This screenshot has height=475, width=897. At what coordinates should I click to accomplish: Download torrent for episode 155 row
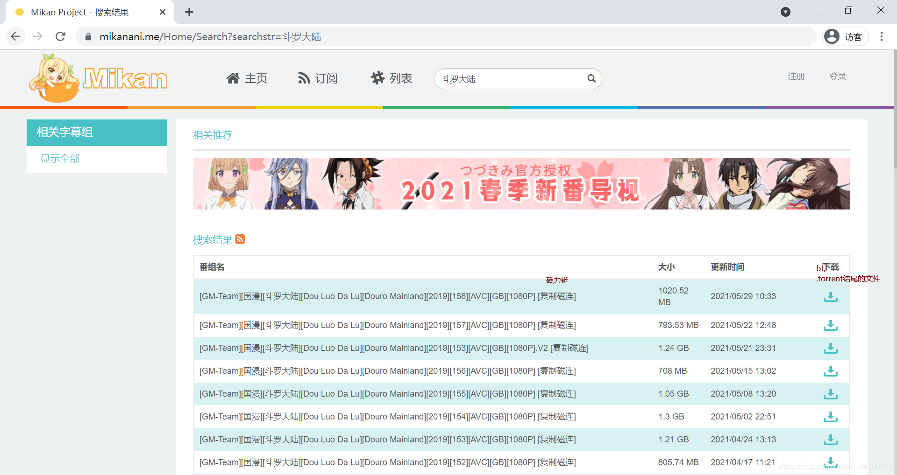(830, 394)
